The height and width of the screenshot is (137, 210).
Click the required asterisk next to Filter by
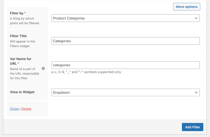[25, 13]
